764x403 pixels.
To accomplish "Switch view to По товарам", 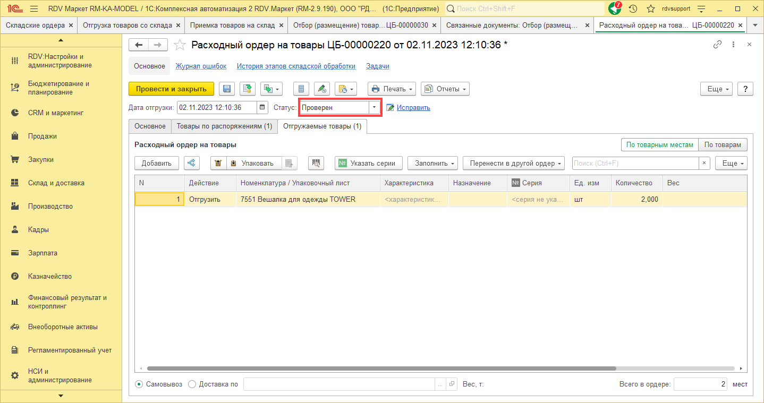I will tap(723, 144).
